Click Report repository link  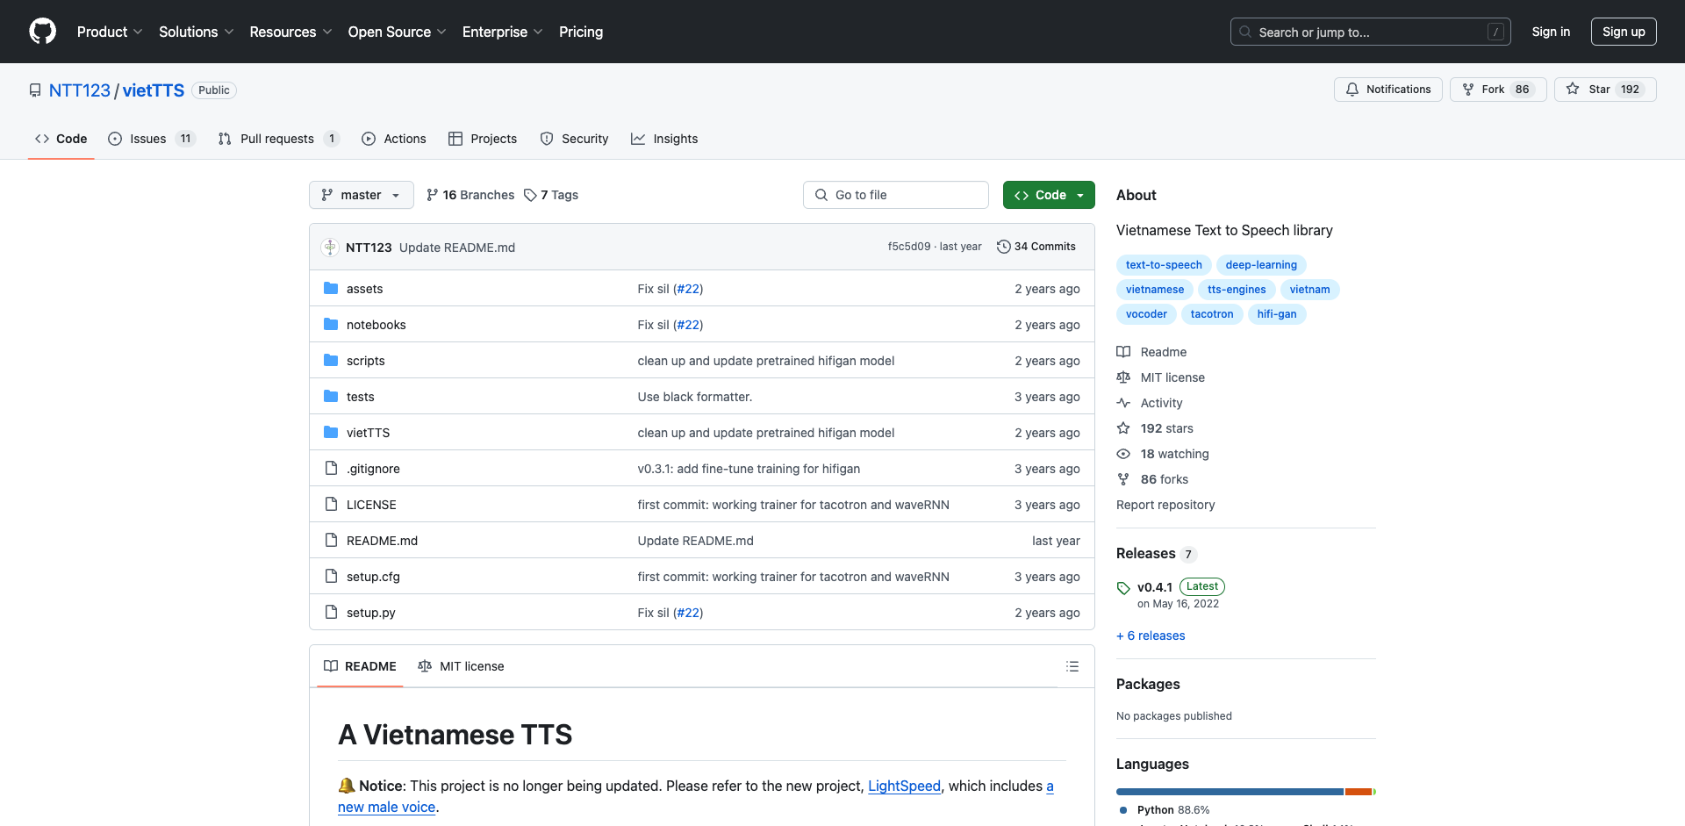click(1165, 505)
